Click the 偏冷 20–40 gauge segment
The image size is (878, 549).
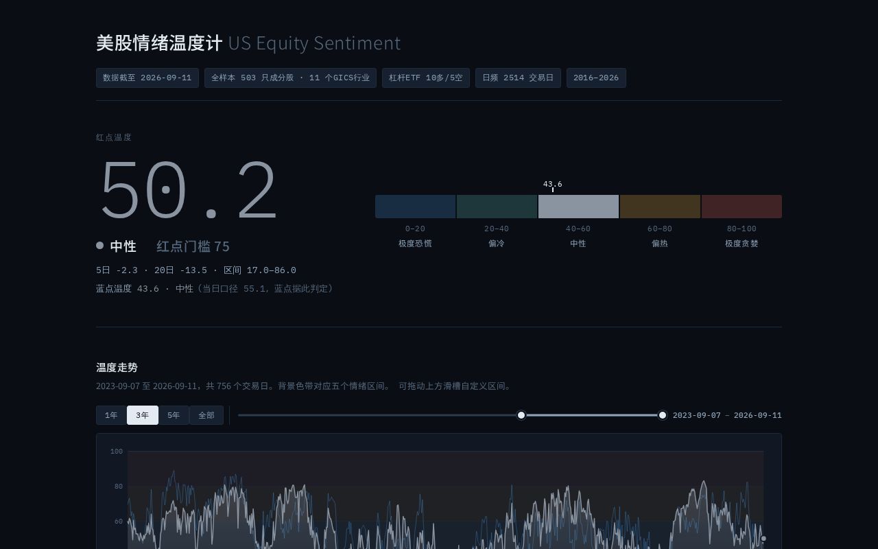click(x=497, y=207)
